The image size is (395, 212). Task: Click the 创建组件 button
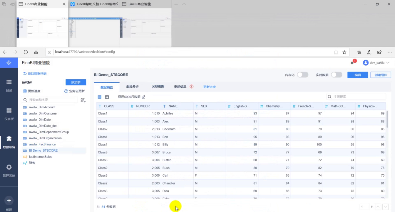381,75
